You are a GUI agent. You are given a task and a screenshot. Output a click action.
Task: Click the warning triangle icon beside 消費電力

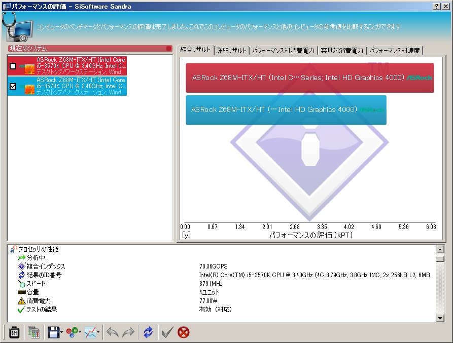click(x=22, y=301)
